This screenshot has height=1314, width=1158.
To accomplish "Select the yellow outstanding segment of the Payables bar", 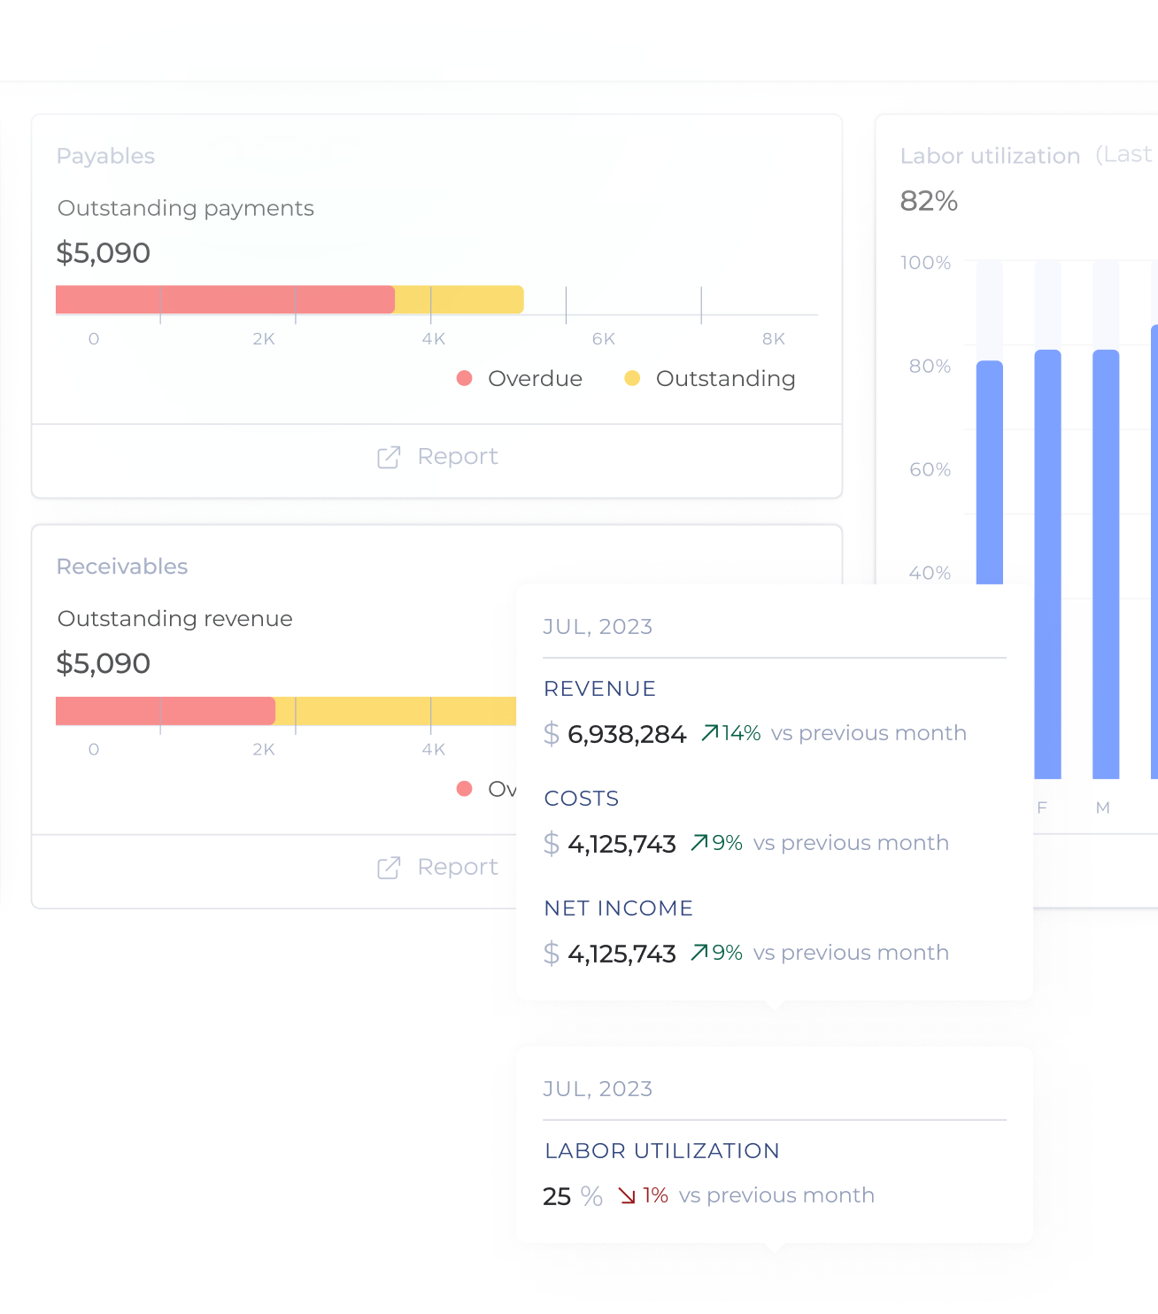I will [459, 300].
